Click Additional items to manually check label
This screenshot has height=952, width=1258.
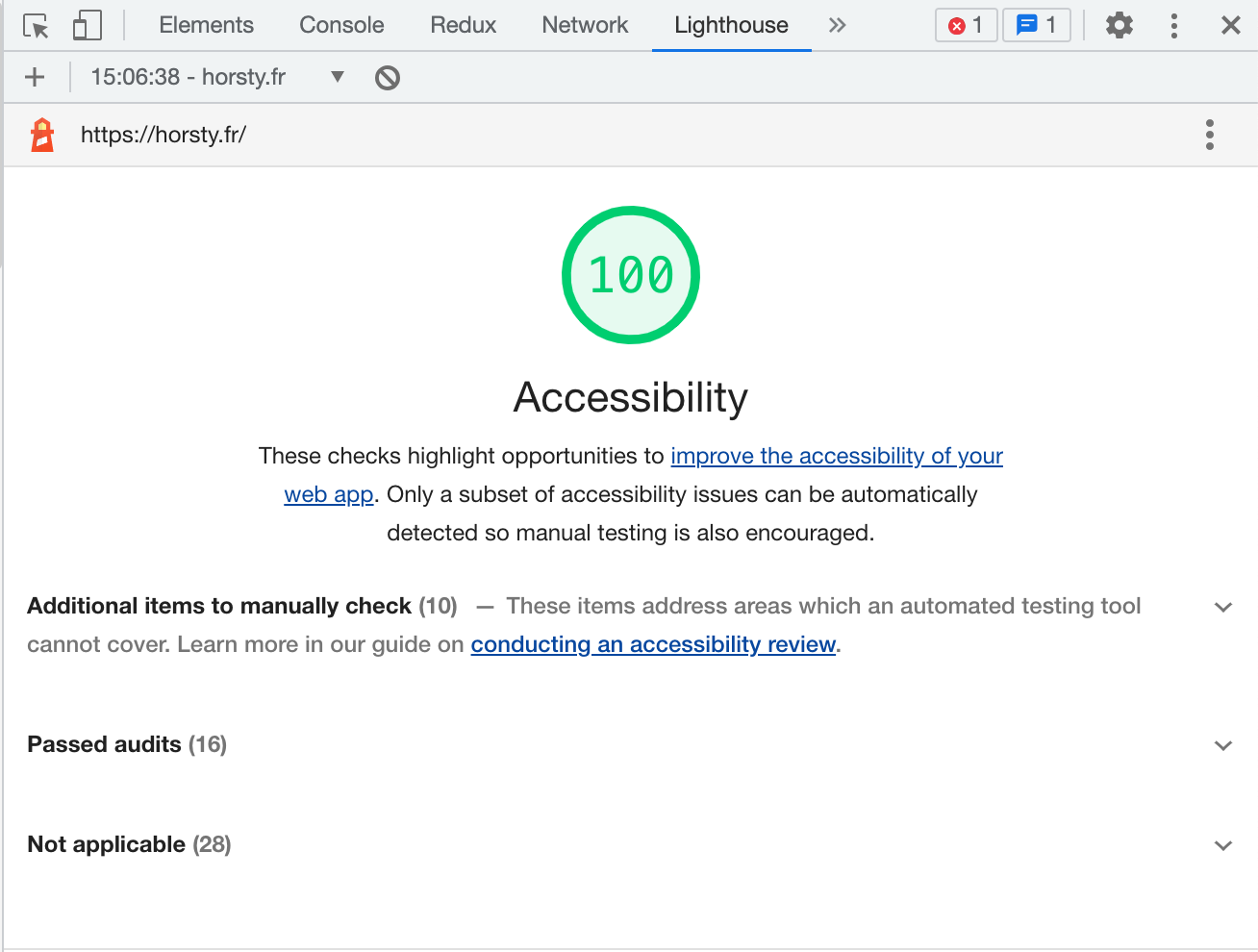219,606
